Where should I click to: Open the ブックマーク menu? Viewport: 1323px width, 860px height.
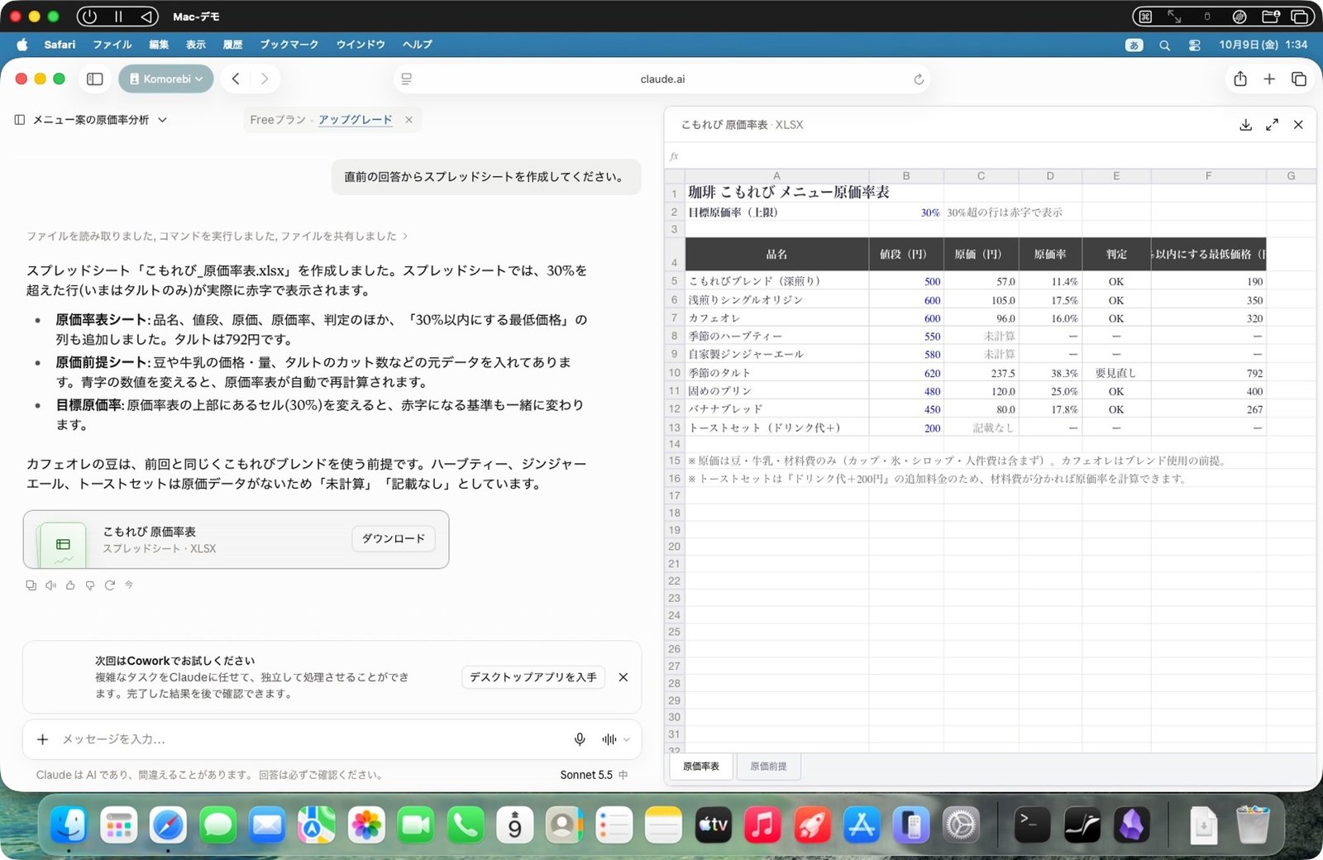289,45
